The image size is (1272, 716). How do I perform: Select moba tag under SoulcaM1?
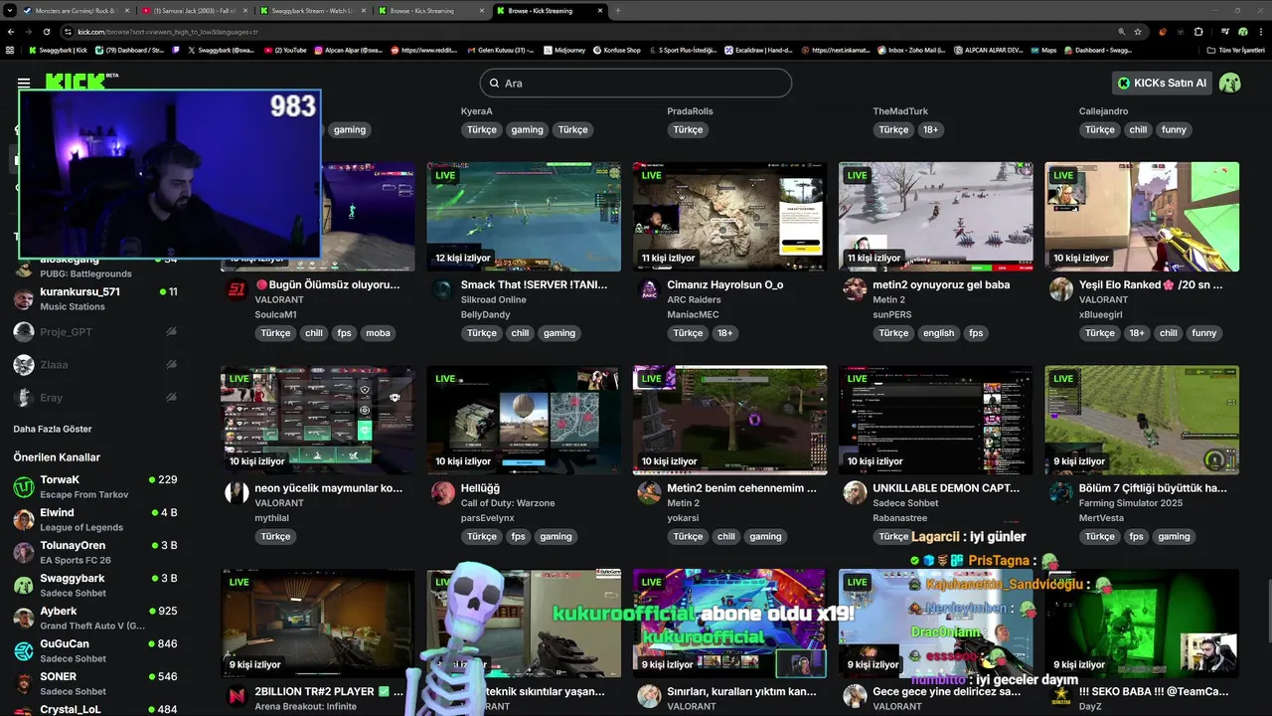pyautogui.click(x=378, y=333)
